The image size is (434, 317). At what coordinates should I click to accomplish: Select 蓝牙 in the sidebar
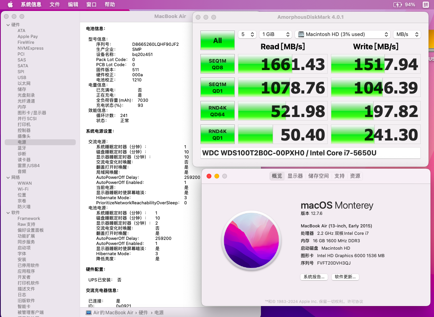click(x=22, y=148)
